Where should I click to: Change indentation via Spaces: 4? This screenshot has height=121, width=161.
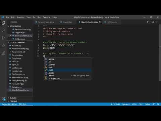click(126, 104)
